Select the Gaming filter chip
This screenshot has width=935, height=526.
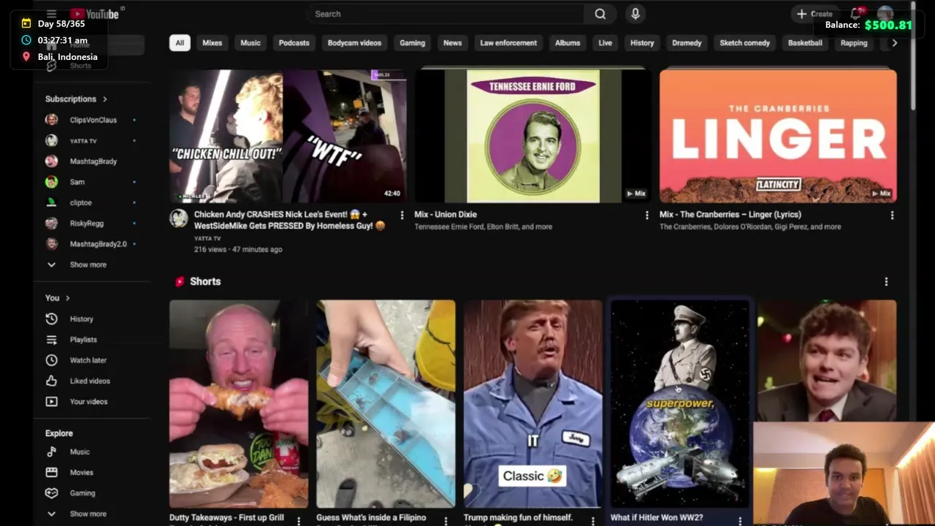click(412, 42)
